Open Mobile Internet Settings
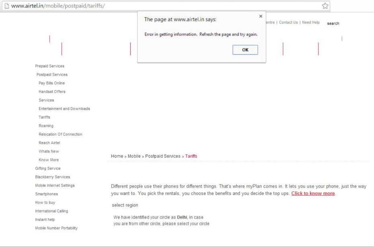Image resolution: width=374 pixels, height=247 pixels. [55, 185]
